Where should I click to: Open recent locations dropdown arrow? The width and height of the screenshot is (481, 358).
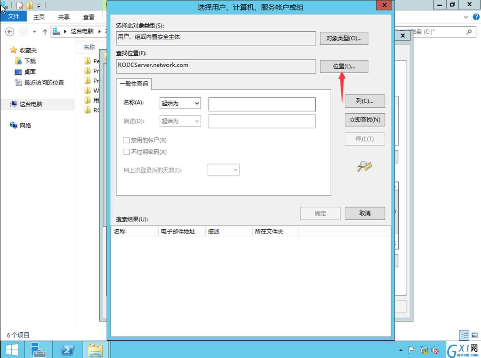tap(34, 32)
